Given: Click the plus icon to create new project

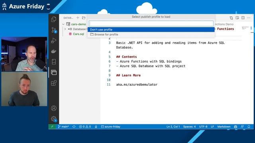Looking at the screenshot, I should tap(78, 17).
